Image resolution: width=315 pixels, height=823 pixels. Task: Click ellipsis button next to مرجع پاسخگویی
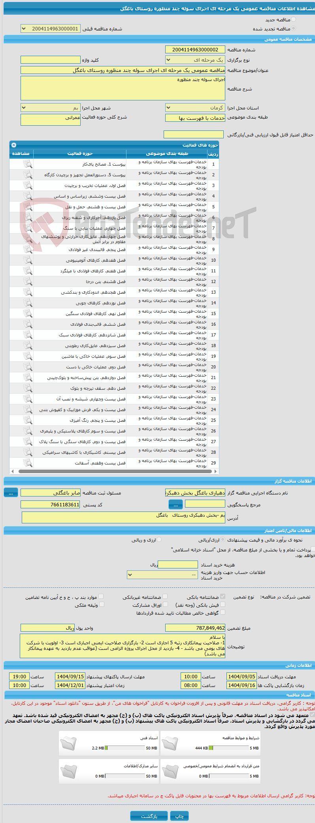[175, 504]
